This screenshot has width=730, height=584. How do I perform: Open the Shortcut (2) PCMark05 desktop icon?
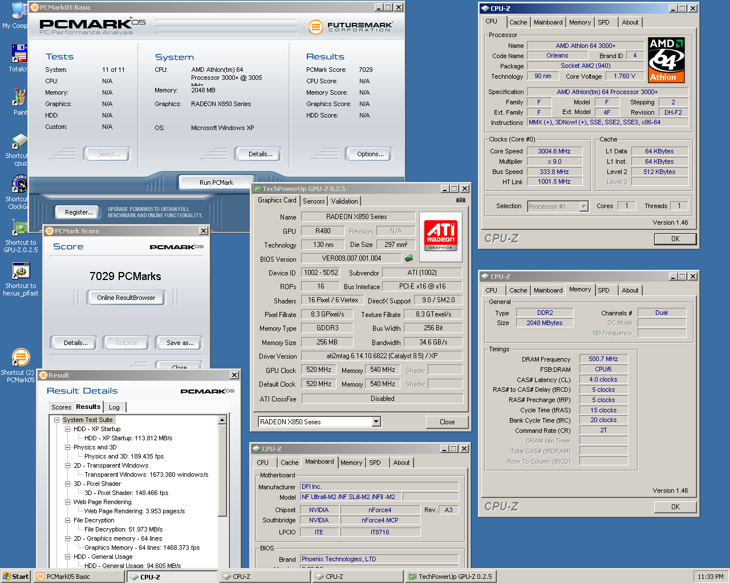(x=21, y=358)
